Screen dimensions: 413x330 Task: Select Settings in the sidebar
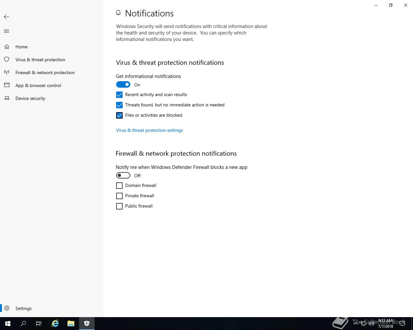pyautogui.click(x=52, y=308)
